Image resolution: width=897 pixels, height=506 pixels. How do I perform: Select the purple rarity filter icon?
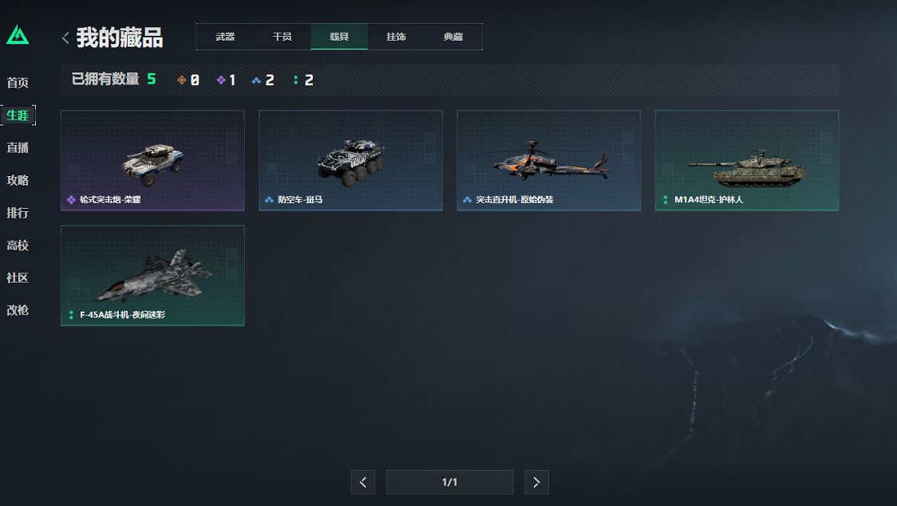click(x=221, y=80)
